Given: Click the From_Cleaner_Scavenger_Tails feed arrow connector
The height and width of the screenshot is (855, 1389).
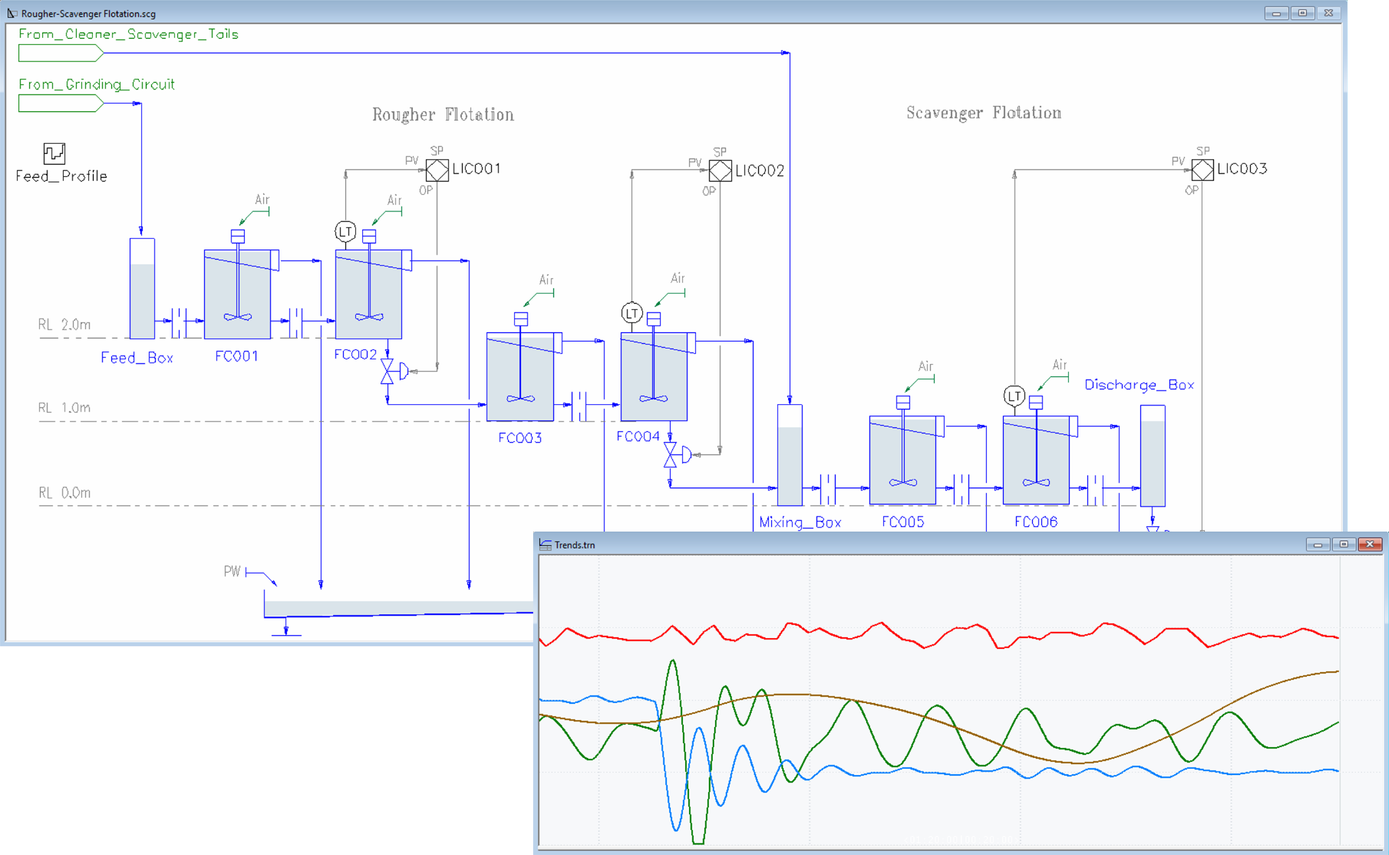Looking at the screenshot, I should (x=61, y=53).
